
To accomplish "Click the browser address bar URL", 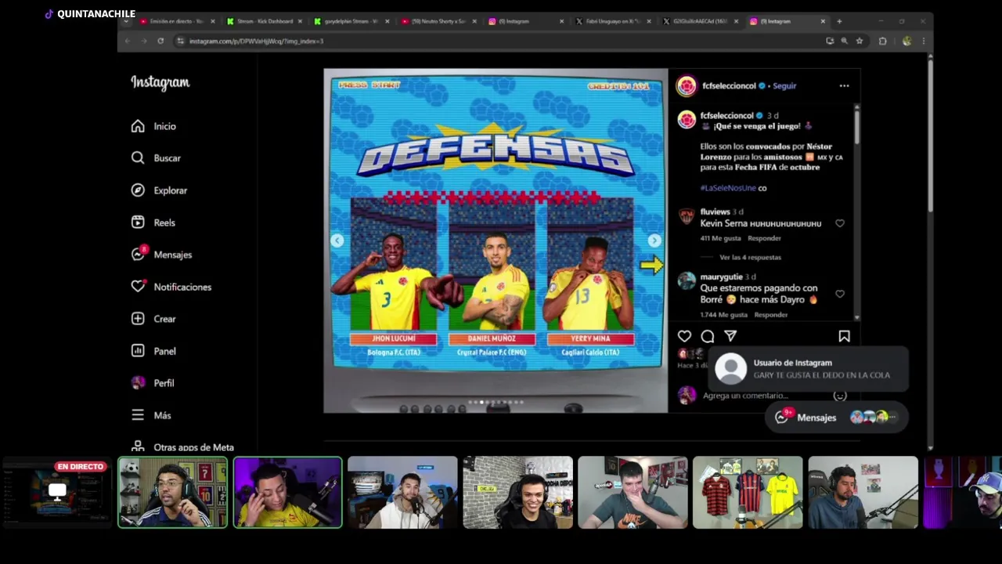I will point(257,41).
